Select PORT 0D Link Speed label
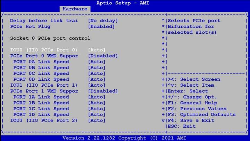The image size is (250, 141). (41, 79)
